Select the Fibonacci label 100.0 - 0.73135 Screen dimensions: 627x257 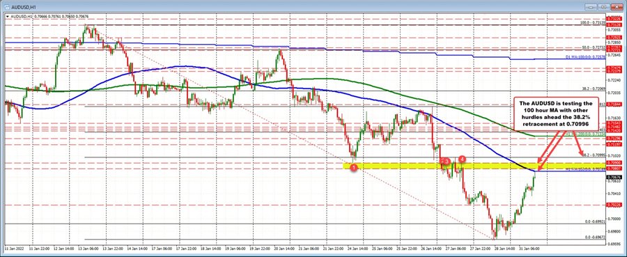click(x=593, y=23)
